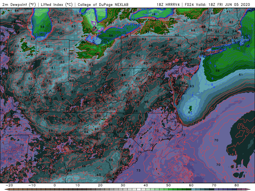Click the right arrow end of the color bar
This screenshot has height=191, width=255.
point(248,189)
